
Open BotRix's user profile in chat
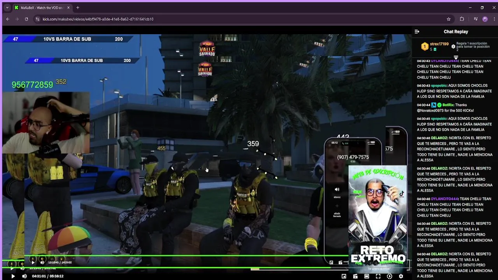click(448, 105)
